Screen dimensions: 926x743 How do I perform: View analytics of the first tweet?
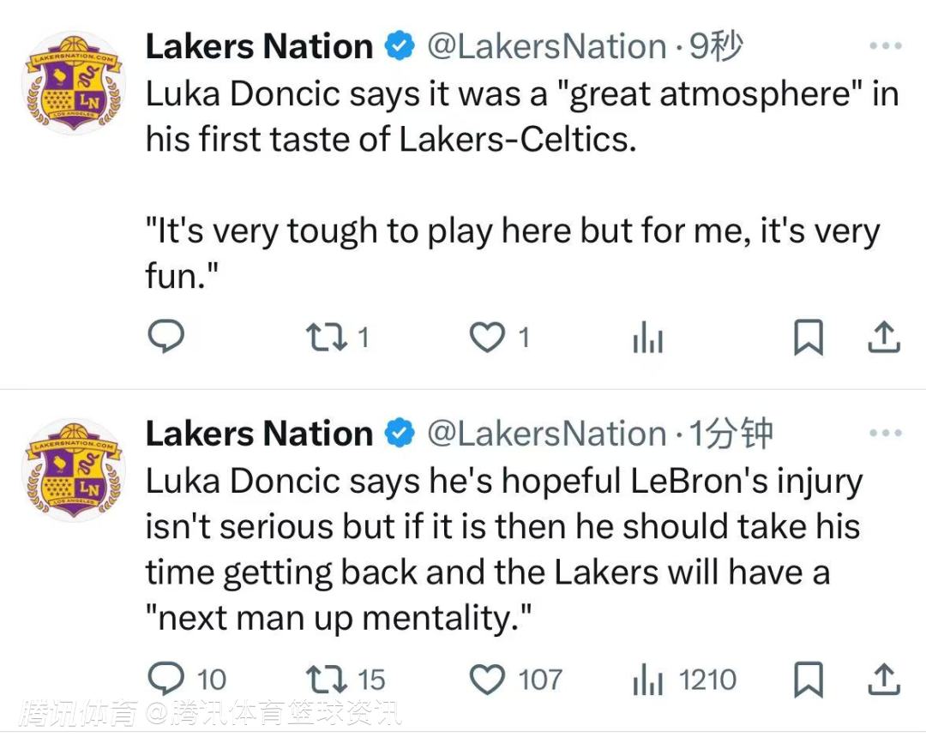[647, 340]
